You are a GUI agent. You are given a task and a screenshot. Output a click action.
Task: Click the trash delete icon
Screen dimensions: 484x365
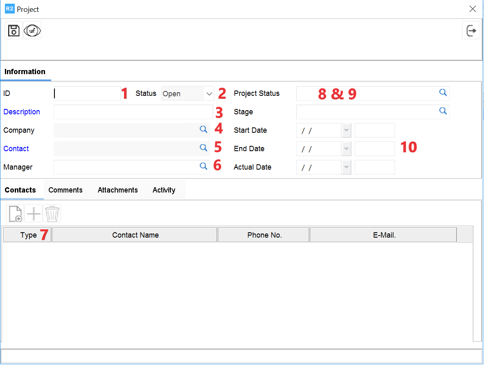[52, 214]
